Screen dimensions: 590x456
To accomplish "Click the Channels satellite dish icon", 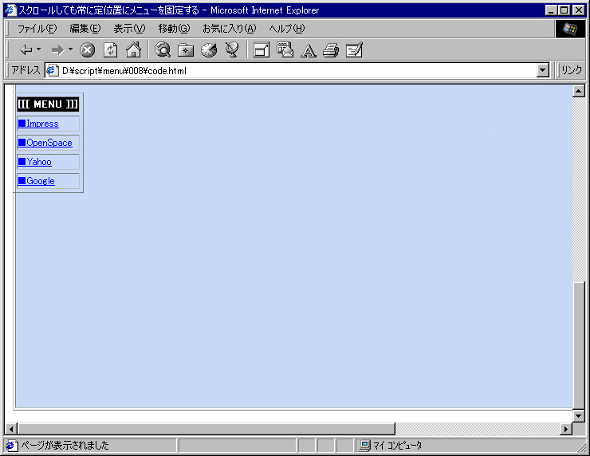I will coord(232,50).
